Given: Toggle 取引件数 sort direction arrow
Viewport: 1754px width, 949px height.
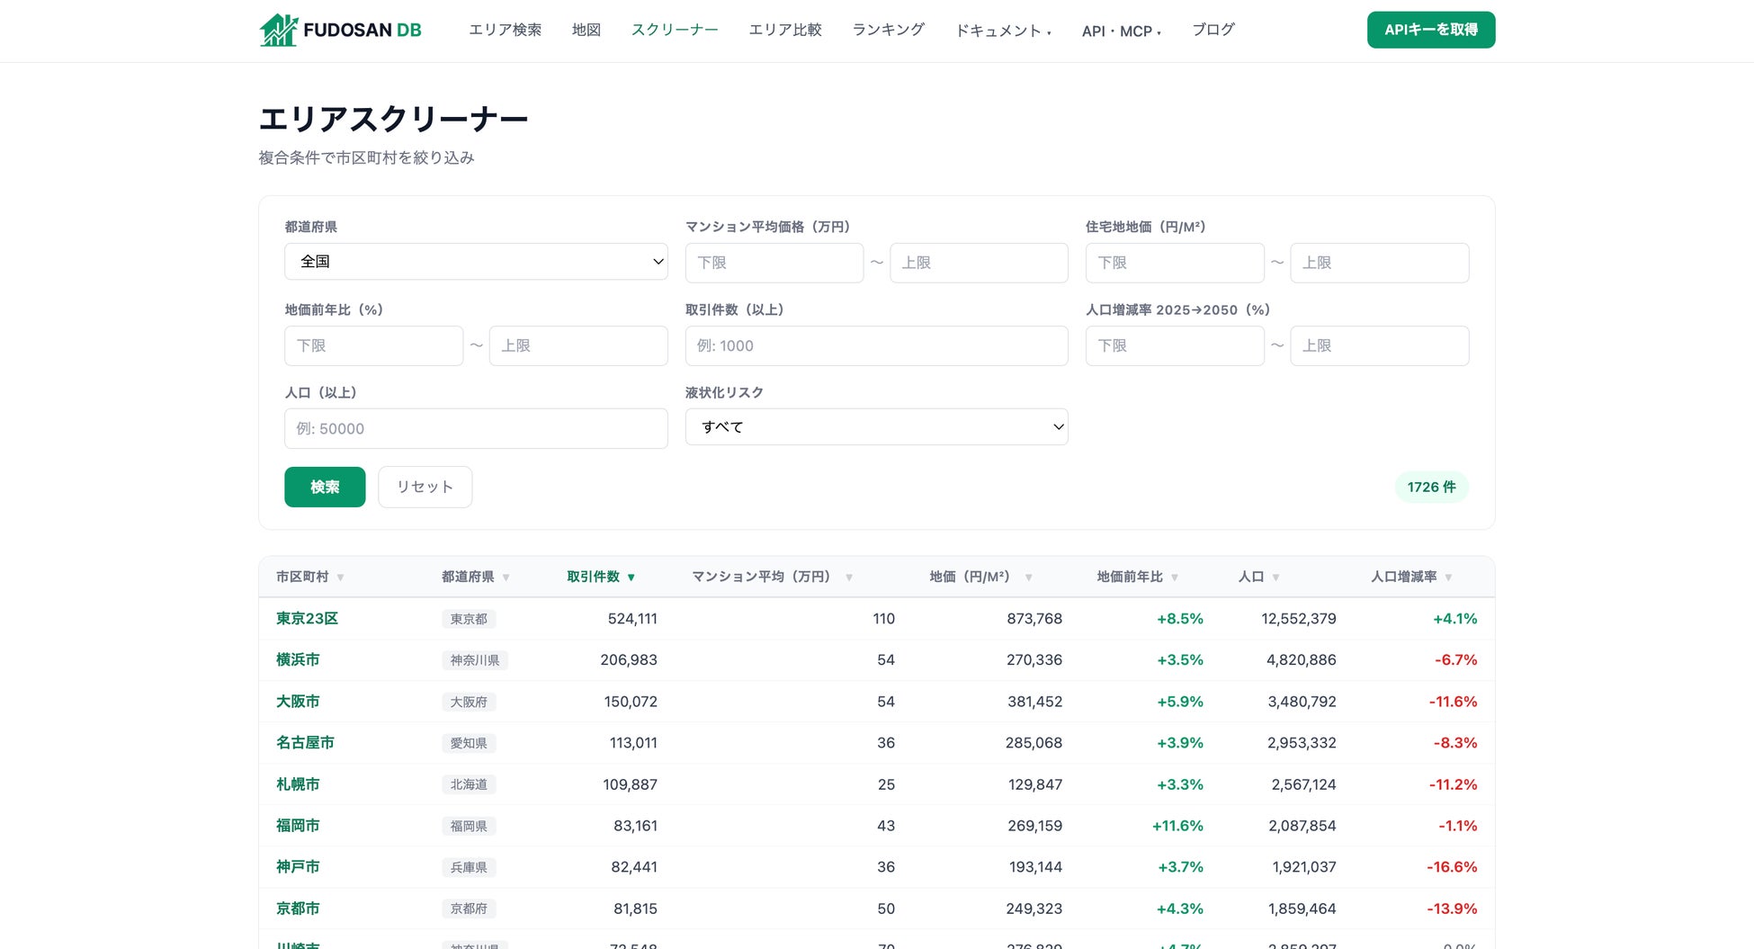Looking at the screenshot, I should click(x=631, y=577).
